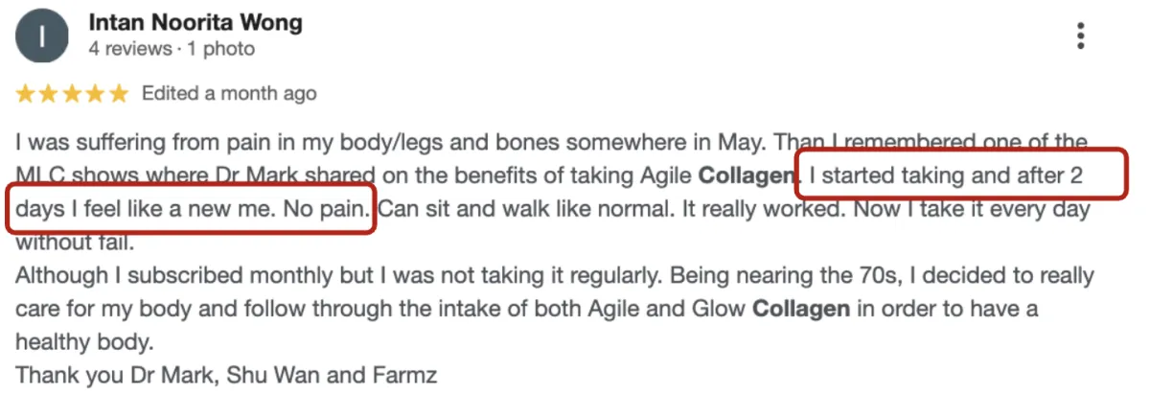
Task: Click the 'Edited a month ago' timestamp
Action: 229,94
